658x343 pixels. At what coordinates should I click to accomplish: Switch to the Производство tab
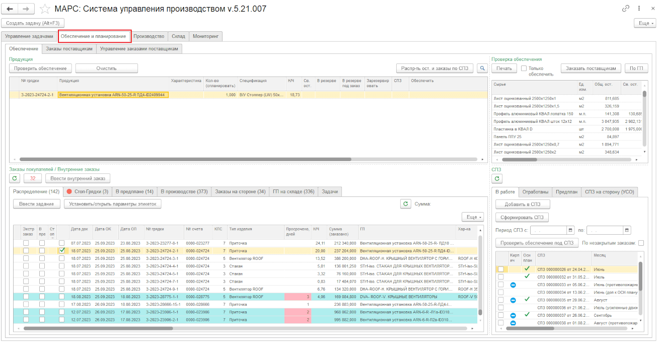149,36
